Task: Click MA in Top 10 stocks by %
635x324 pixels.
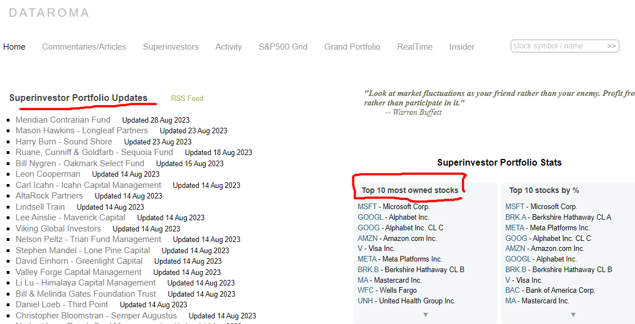Action: click(x=511, y=301)
